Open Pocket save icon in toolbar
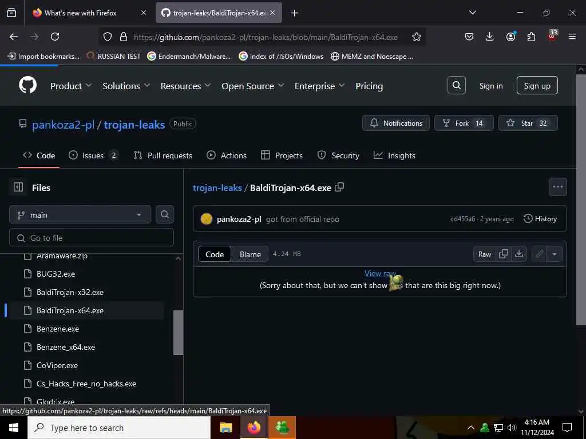 [469, 37]
